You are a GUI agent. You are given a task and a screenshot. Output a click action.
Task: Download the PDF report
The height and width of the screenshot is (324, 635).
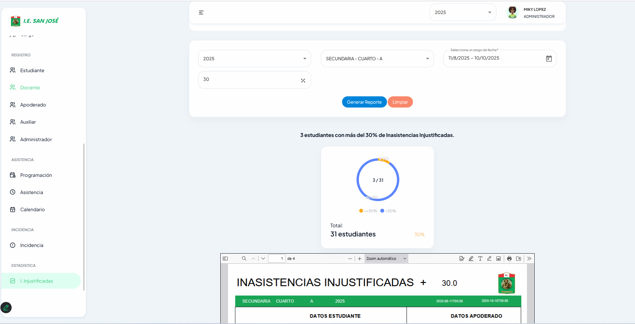519,258
